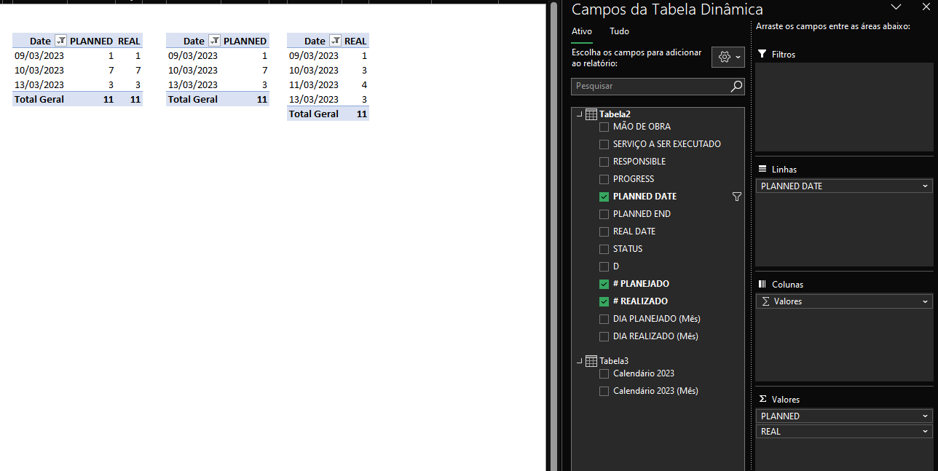Select 13/03/2023 in the second pivot table
The width and height of the screenshot is (938, 471).
tap(193, 84)
